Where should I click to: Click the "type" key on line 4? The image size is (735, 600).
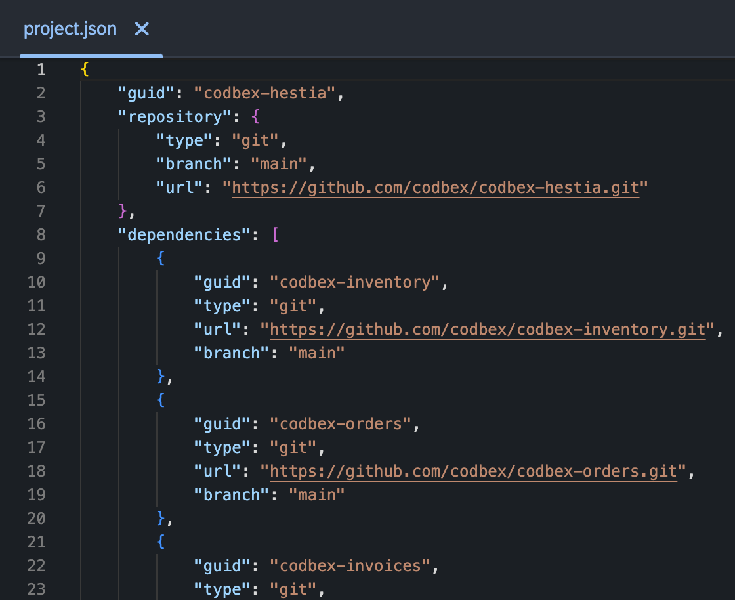(x=184, y=140)
